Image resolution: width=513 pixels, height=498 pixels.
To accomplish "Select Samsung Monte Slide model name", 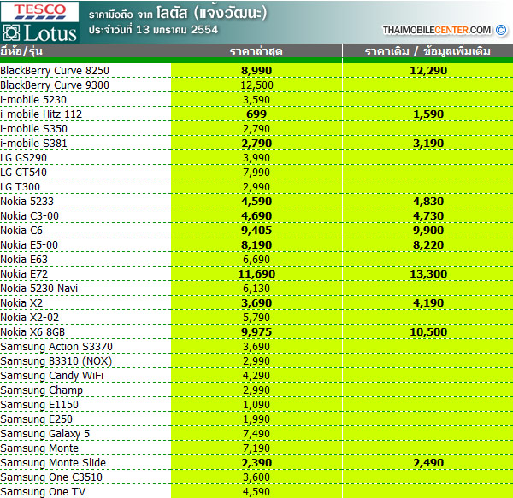I will pyautogui.click(x=53, y=463).
